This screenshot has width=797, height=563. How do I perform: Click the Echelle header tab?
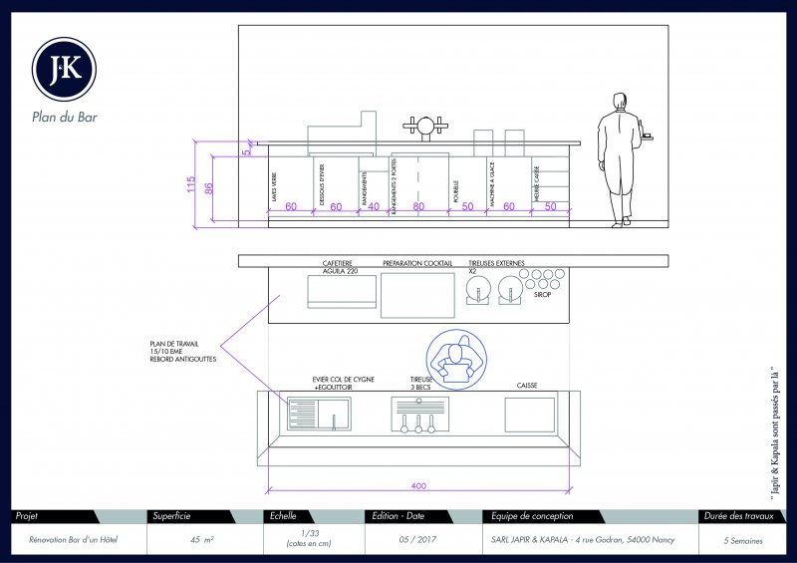(289, 516)
